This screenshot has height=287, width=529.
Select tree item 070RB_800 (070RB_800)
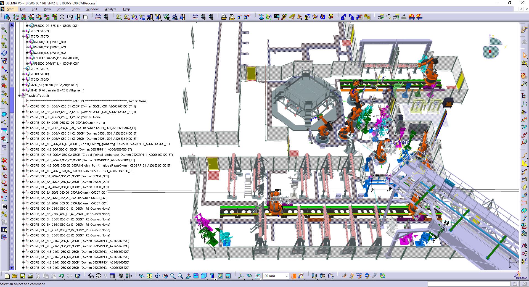pyautogui.click(x=50, y=53)
